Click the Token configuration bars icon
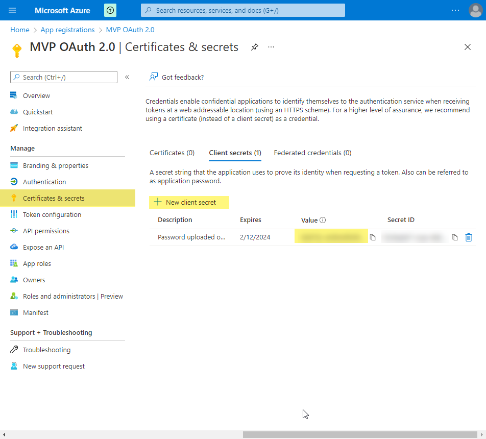This screenshot has width=486, height=439. coord(14,214)
